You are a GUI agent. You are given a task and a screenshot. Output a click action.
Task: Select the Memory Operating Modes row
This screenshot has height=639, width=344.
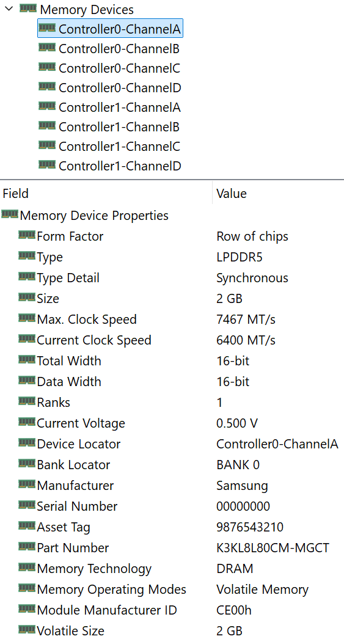pos(172,590)
